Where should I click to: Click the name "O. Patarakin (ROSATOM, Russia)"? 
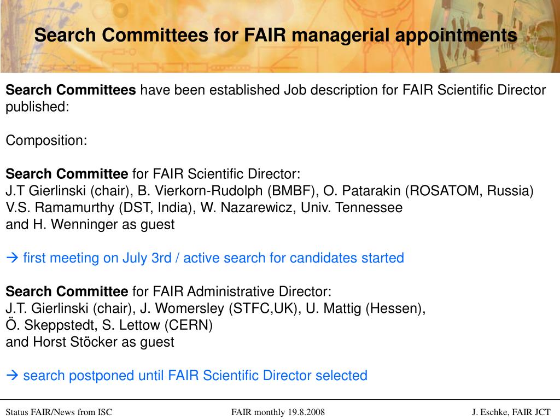[x=428, y=191]
